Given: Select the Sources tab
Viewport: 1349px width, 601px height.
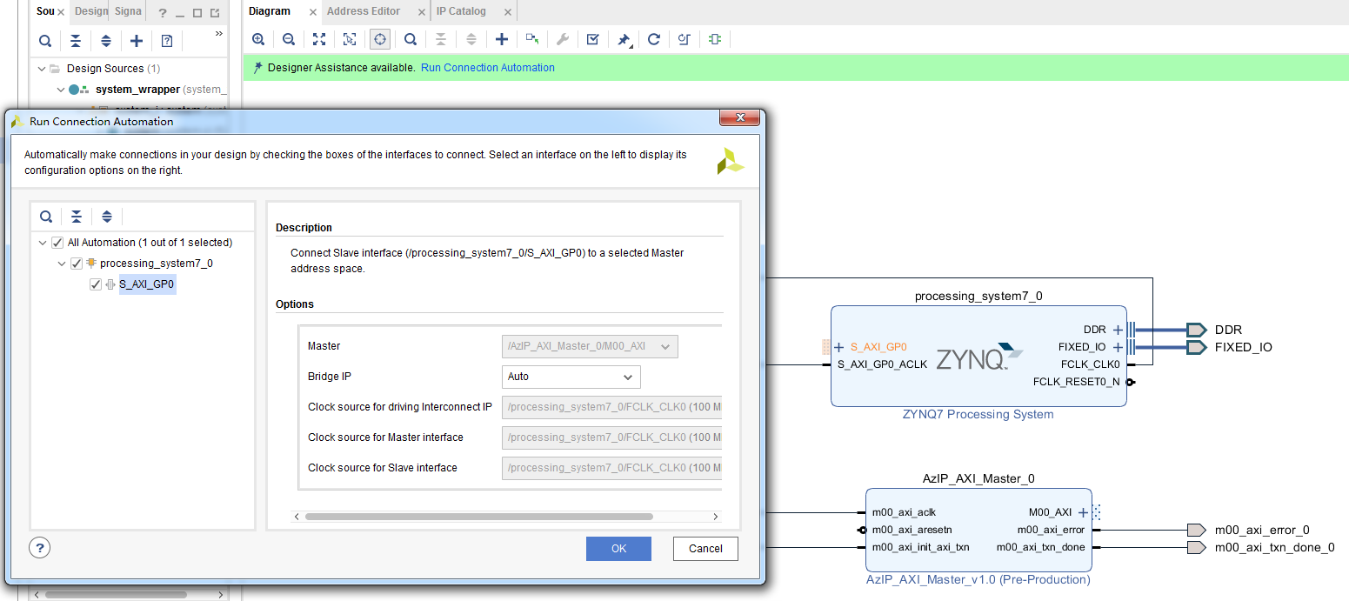Looking at the screenshot, I should pos(45,11).
